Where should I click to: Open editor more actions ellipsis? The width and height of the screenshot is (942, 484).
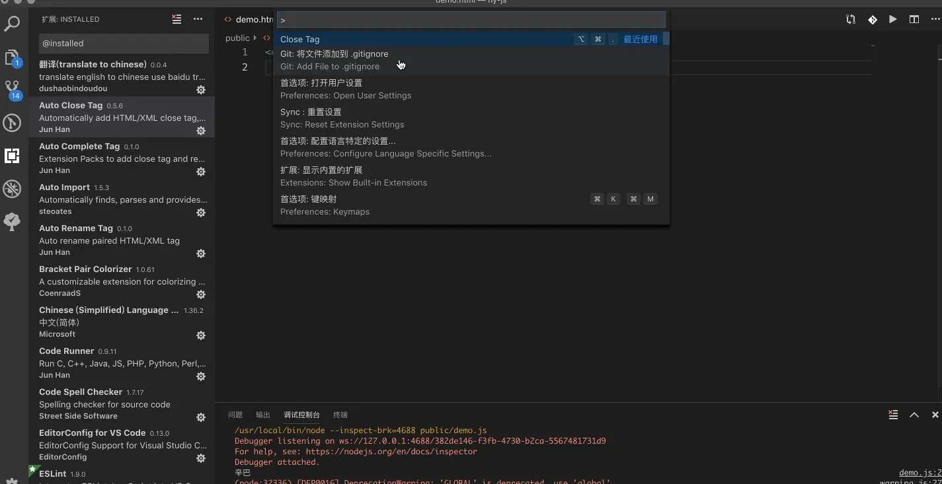click(x=936, y=20)
